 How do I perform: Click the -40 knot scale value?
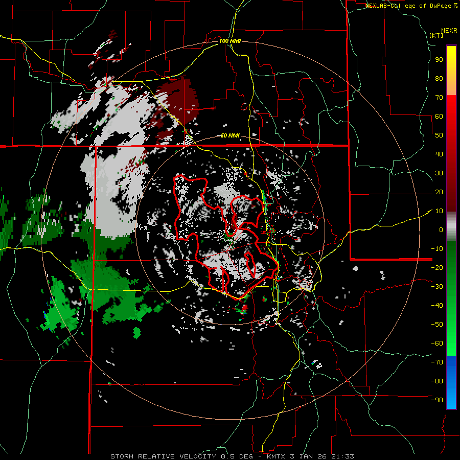[437, 306]
